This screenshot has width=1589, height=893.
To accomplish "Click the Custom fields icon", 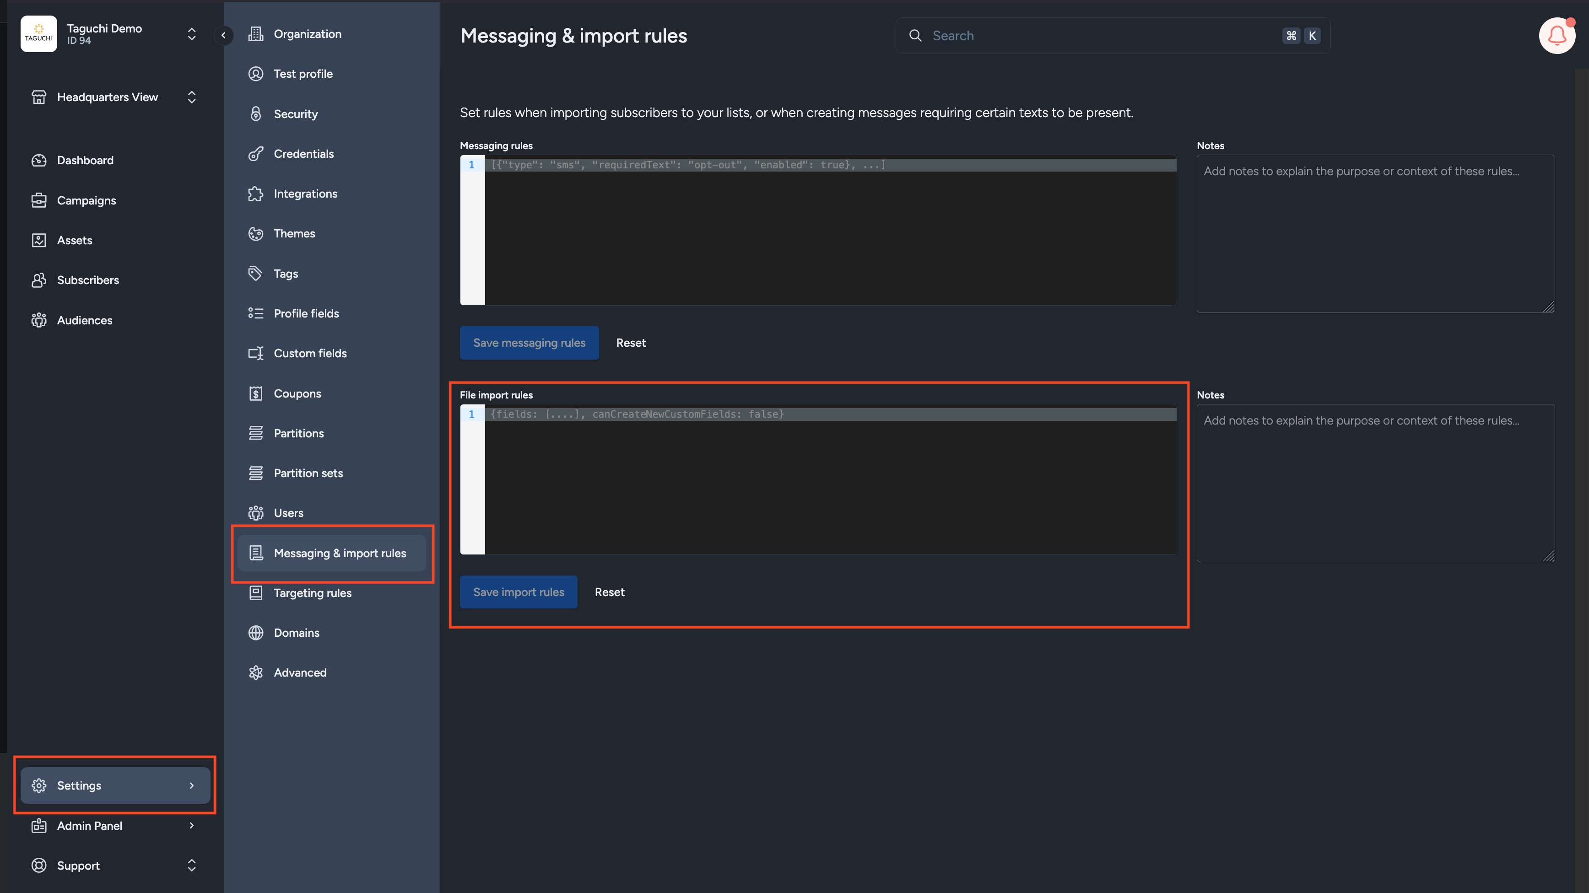I will click(255, 353).
